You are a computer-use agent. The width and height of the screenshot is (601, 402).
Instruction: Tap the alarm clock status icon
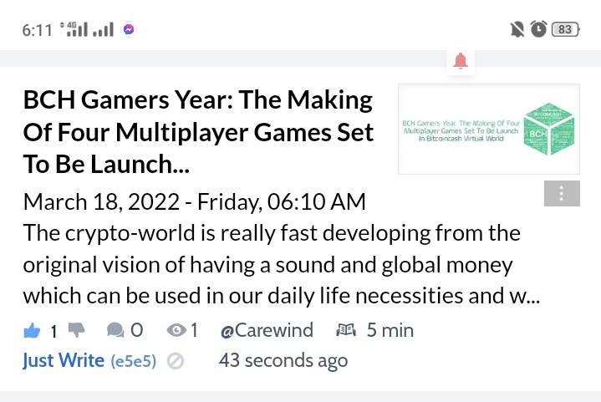click(x=538, y=29)
